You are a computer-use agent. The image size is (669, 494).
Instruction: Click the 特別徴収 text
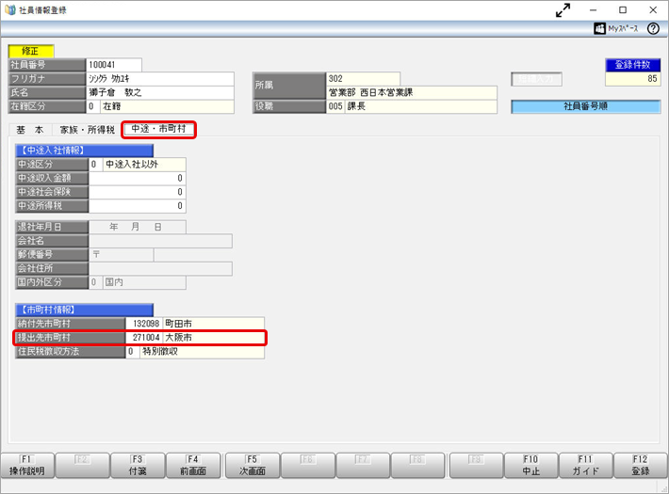[160, 352]
